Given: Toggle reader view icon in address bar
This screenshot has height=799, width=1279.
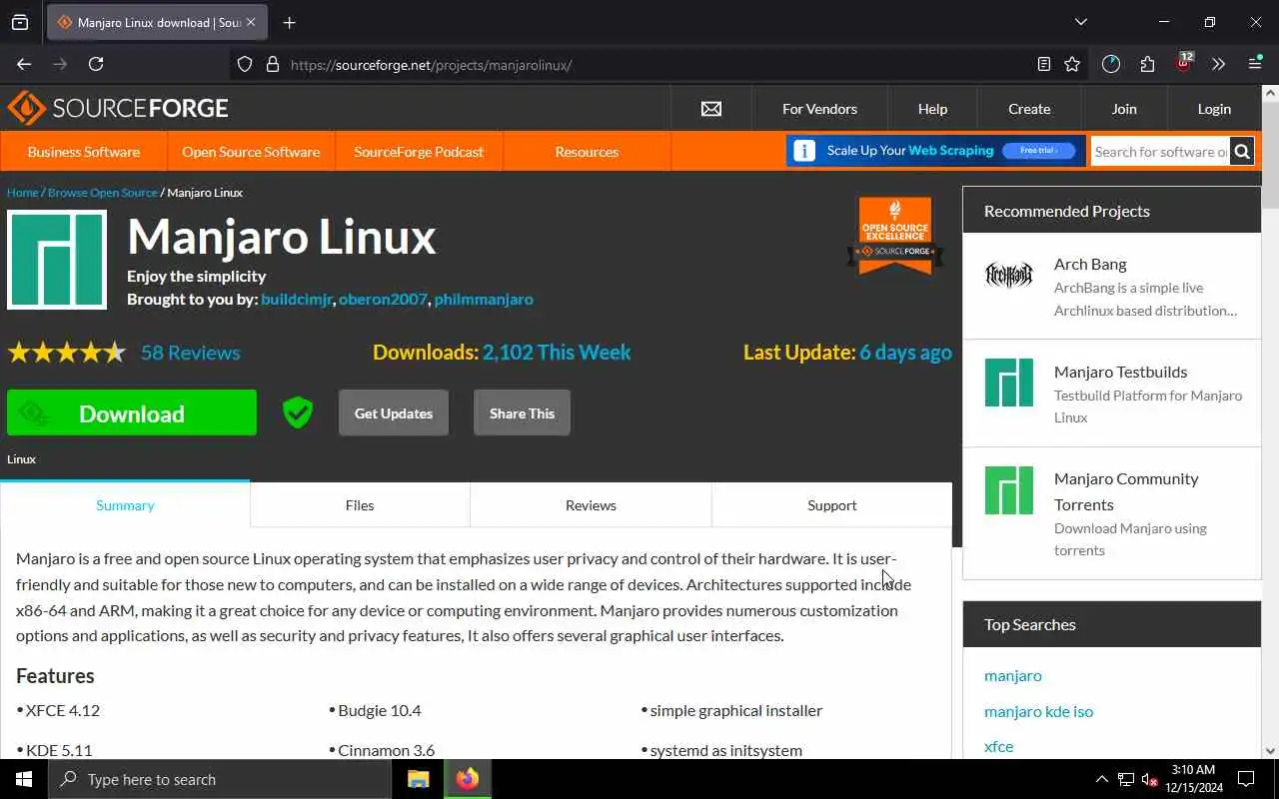Looking at the screenshot, I should click(x=1044, y=64).
